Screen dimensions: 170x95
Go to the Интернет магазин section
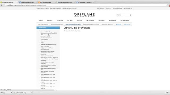[107, 25]
